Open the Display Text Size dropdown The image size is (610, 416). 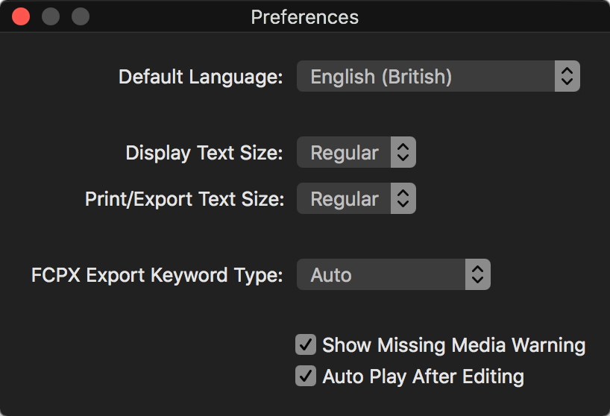[x=356, y=152]
